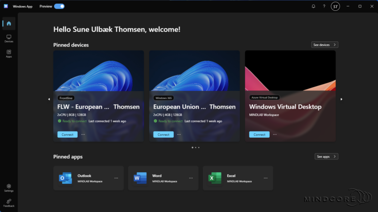Open notifications bell icon
Screen dimensions: 378x212
click(x=314, y=6)
